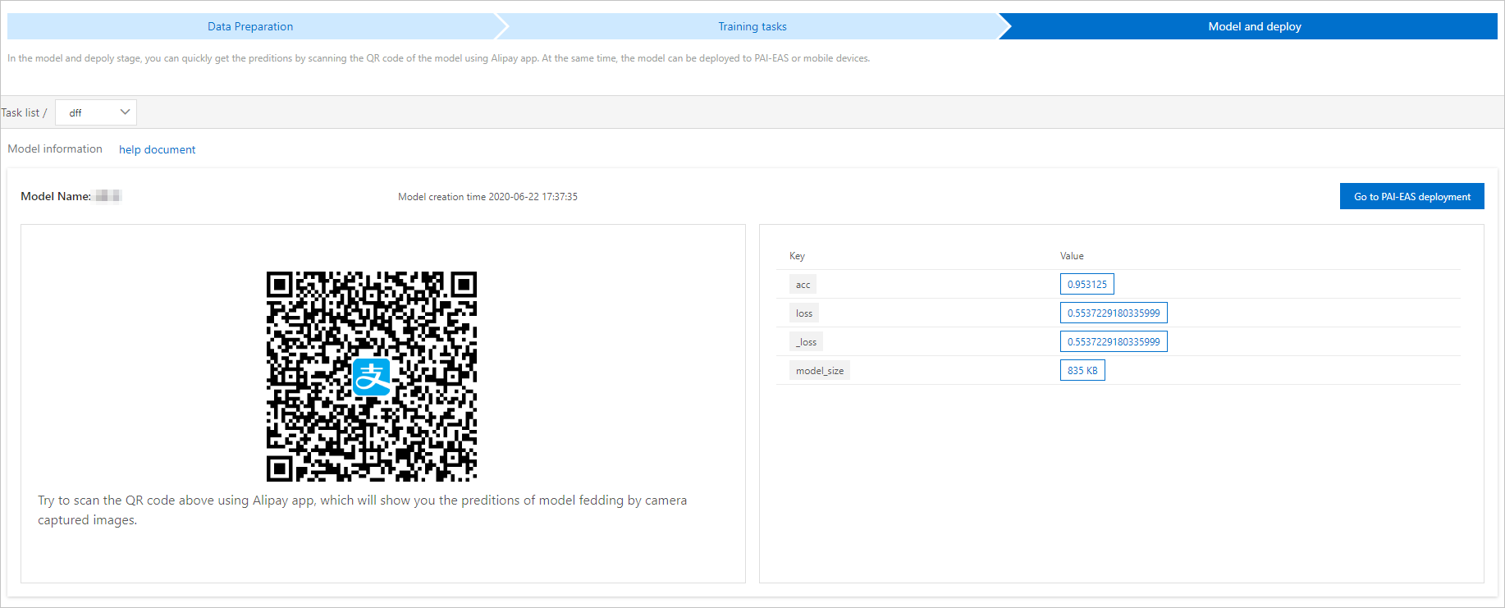The height and width of the screenshot is (608, 1505).
Task: Click Go to PAI-EAS deployment button
Action: coord(1411,196)
